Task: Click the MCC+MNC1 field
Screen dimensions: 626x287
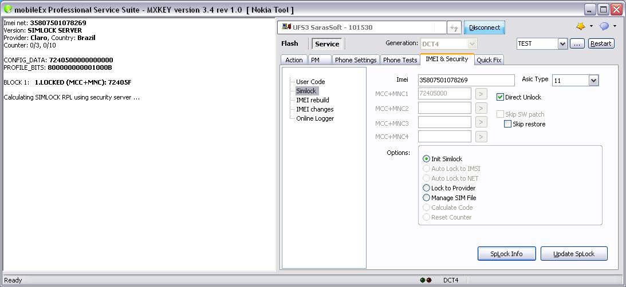Action: point(444,94)
